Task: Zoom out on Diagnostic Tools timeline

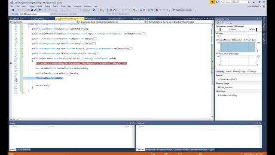Action: [x=226, y=22]
